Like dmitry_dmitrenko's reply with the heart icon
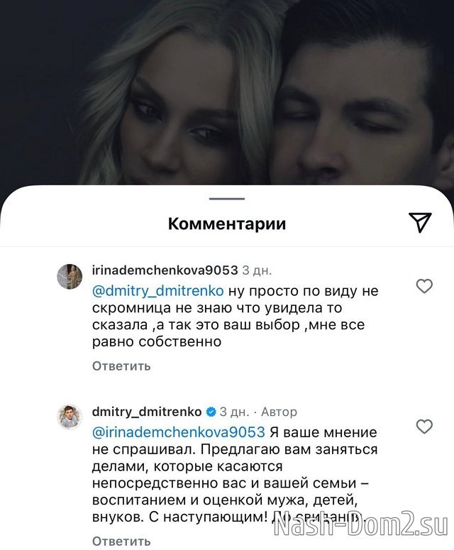This screenshot has width=454, height=550. 424,427
